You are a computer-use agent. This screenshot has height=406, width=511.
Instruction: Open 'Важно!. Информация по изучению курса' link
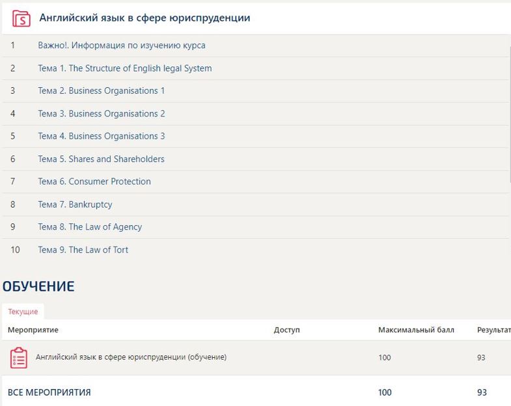122,46
